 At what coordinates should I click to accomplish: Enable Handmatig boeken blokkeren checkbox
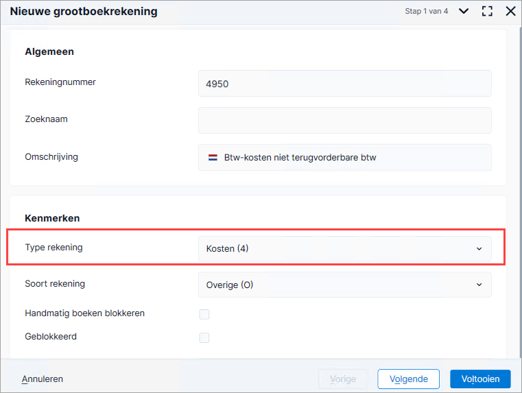click(204, 314)
